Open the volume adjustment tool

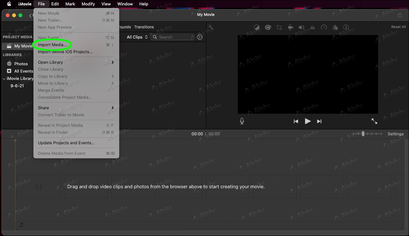301,27
